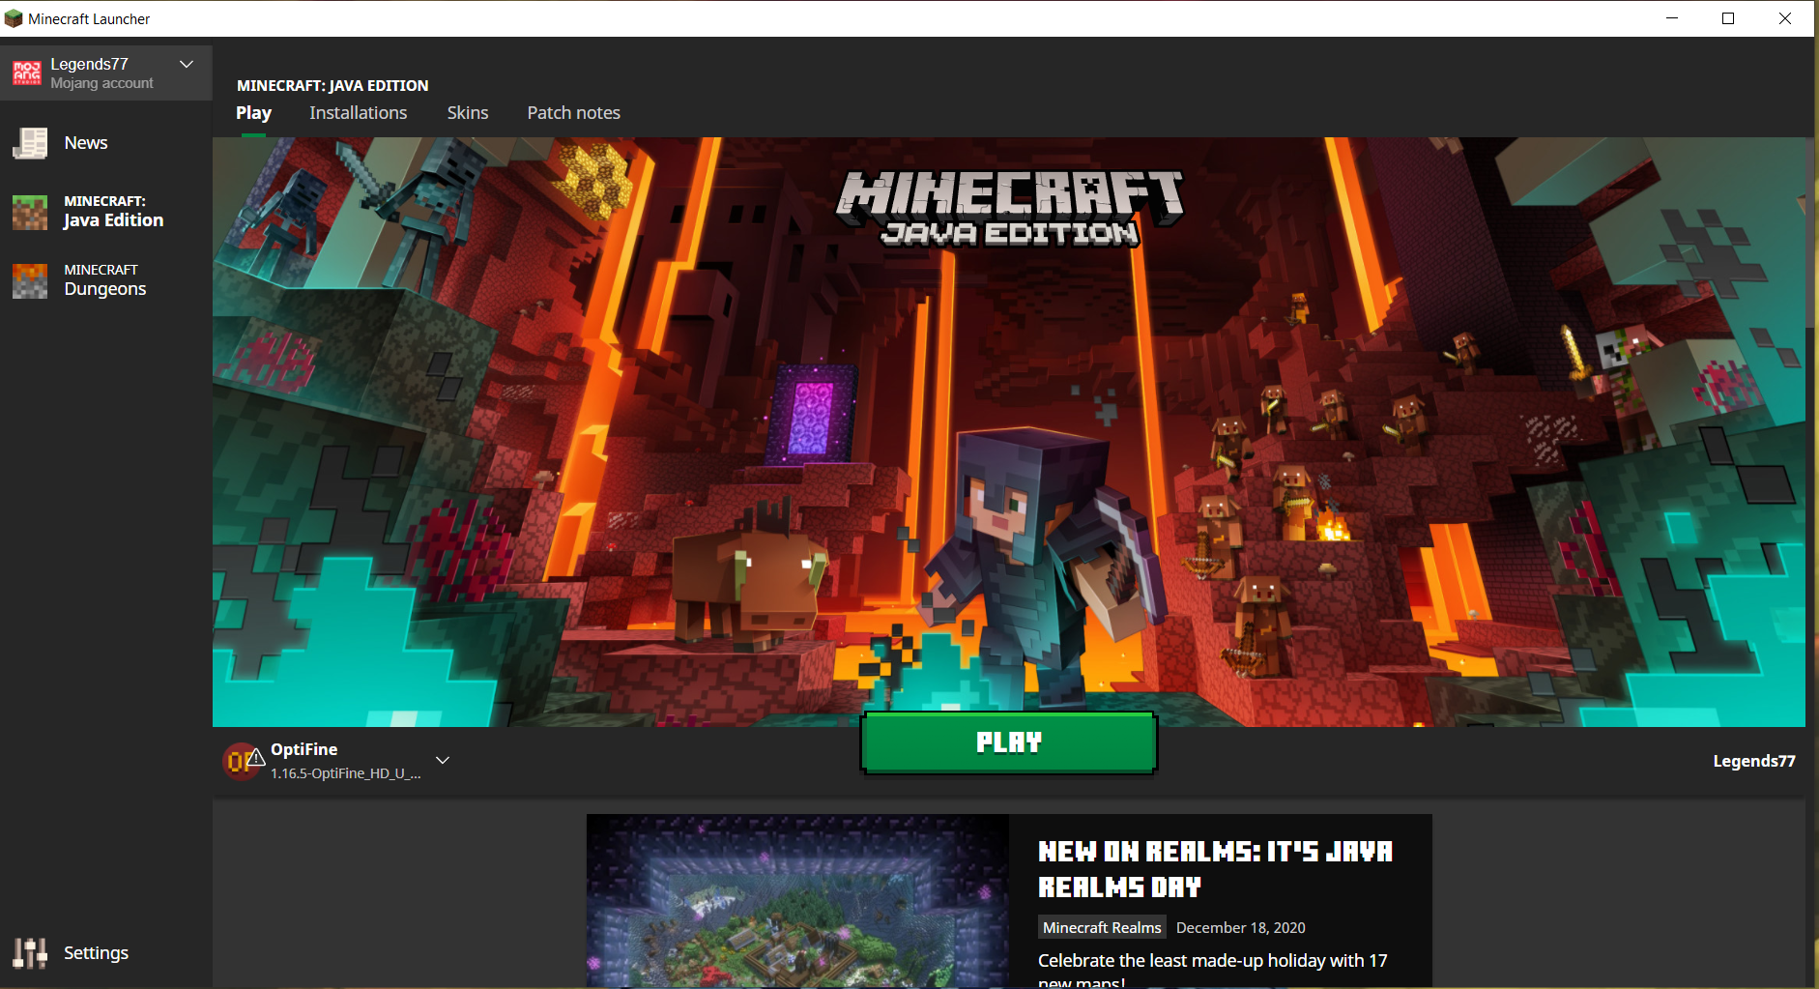Select the Play tab
Viewport: 1819px width, 989px height.
[x=253, y=113]
